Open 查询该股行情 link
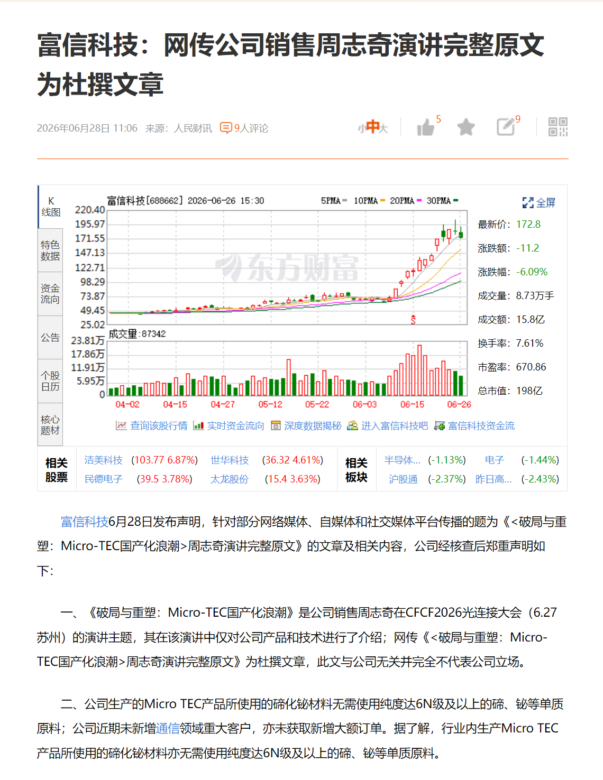 coord(159,425)
